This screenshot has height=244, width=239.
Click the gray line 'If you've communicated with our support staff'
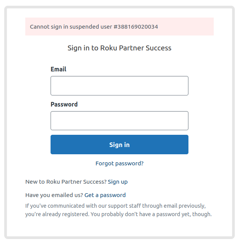(x=84, y=206)
